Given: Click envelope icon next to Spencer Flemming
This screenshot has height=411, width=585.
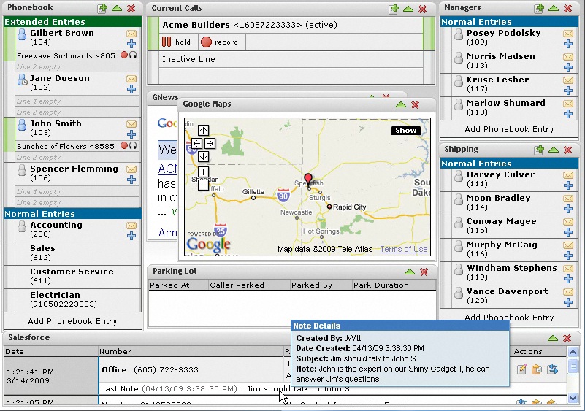Looking at the screenshot, I should tap(131, 169).
